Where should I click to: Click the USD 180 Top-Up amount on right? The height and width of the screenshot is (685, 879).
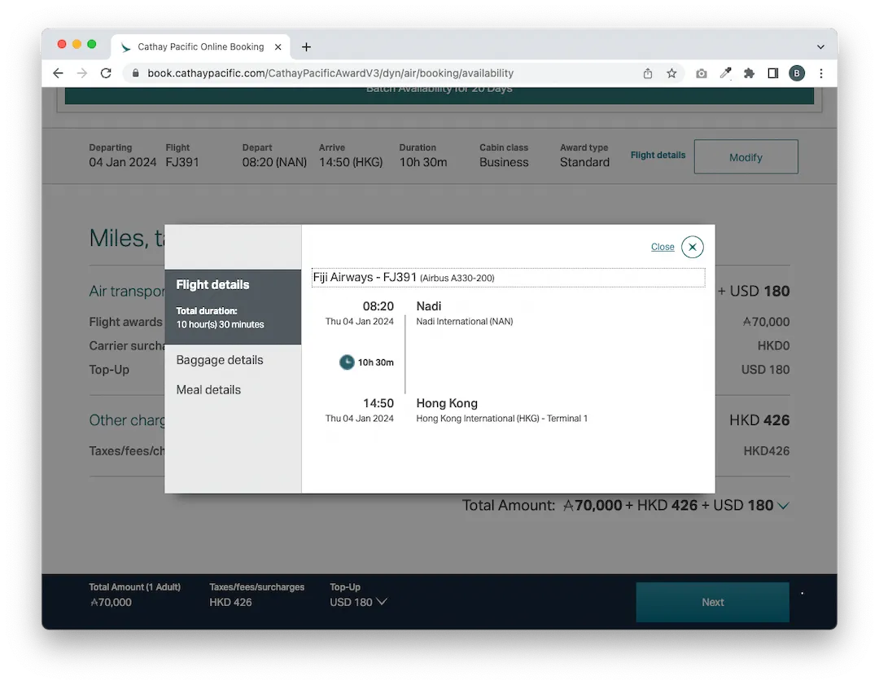tap(765, 370)
